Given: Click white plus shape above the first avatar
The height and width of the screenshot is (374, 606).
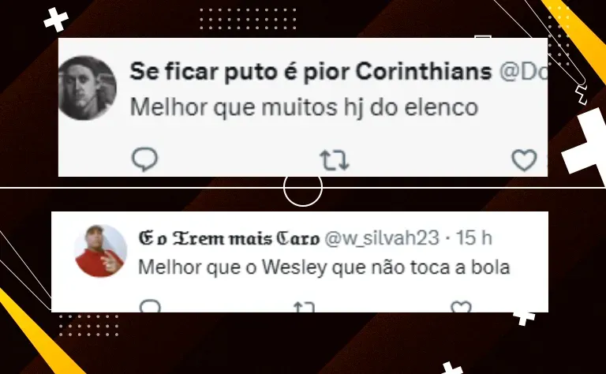Looking at the screenshot, I should [56, 19].
